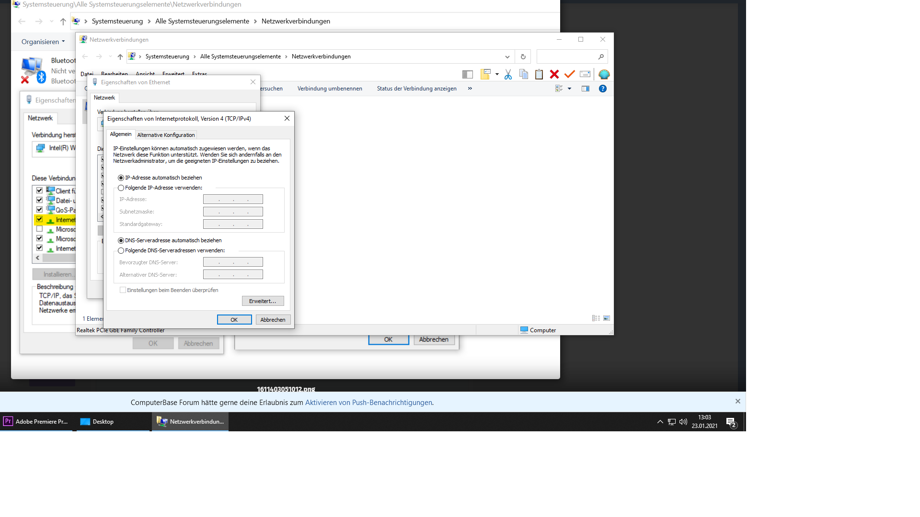Click the Copy documents icon
This screenshot has height=517, width=920.
[523, 74]
